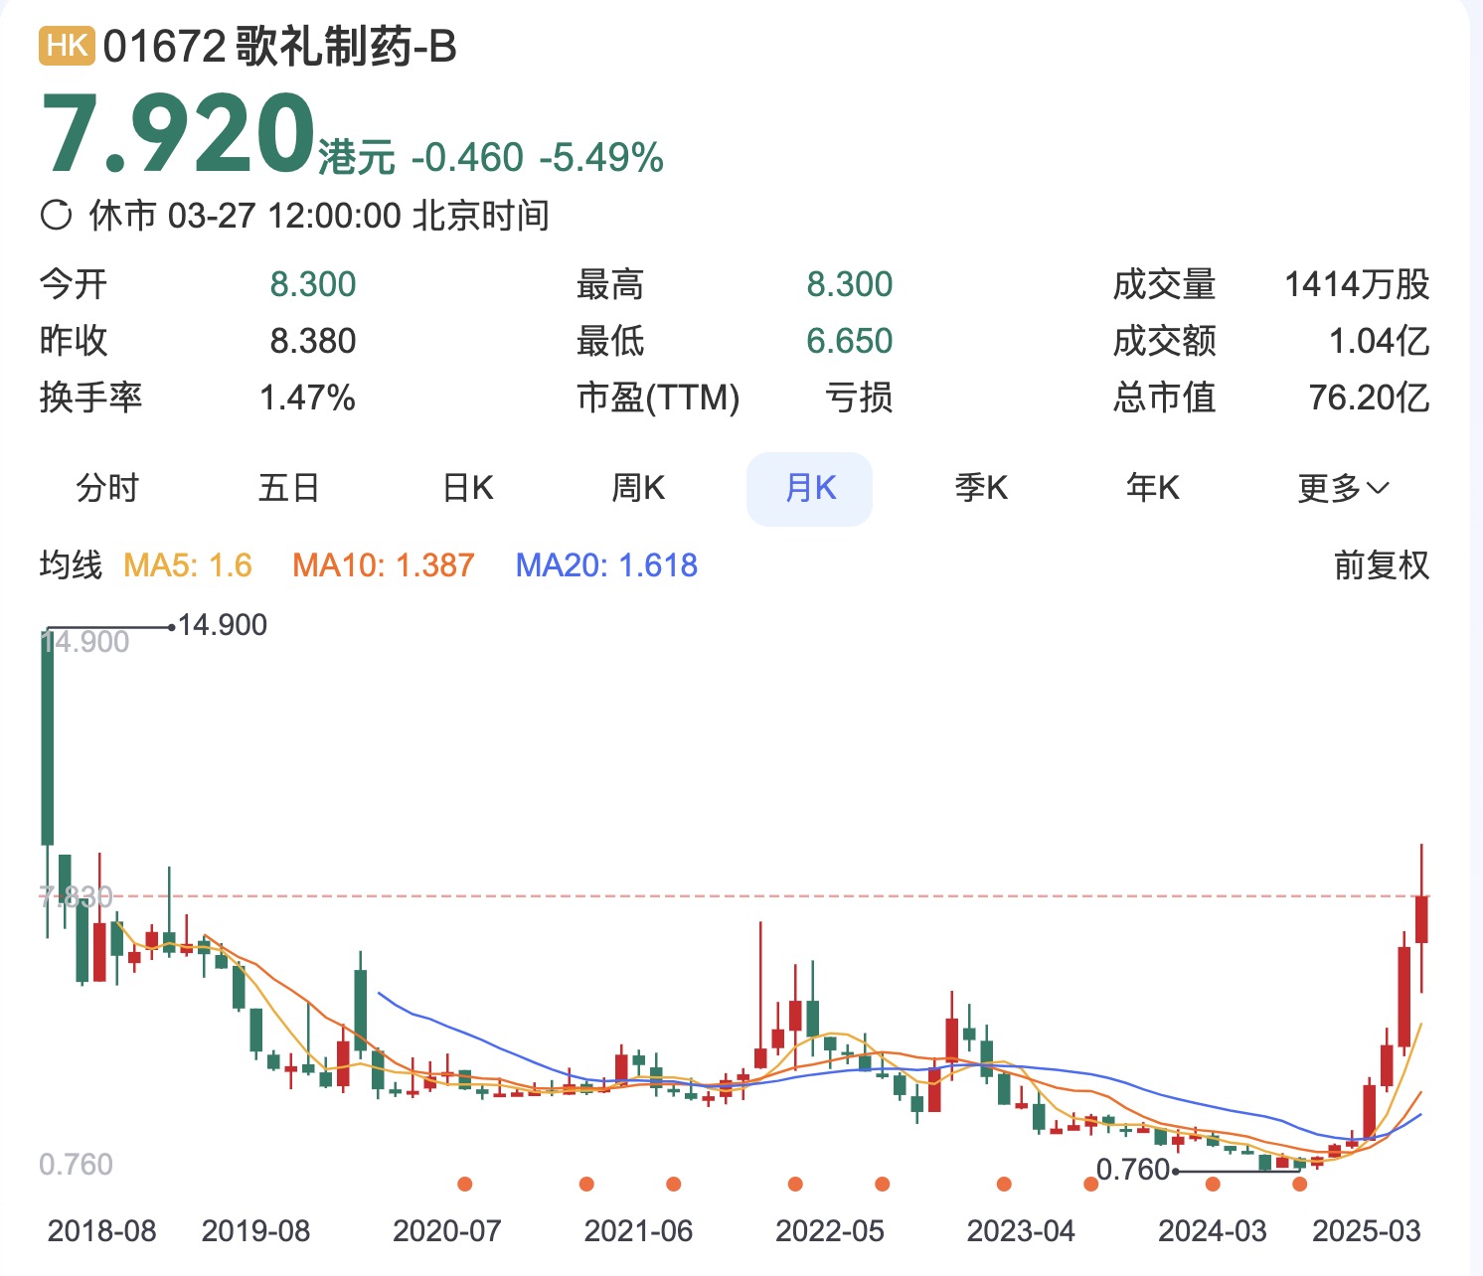Select the 周K weekly chart tab
The image size is (1483, 1276).
click(x=638, y=488)
